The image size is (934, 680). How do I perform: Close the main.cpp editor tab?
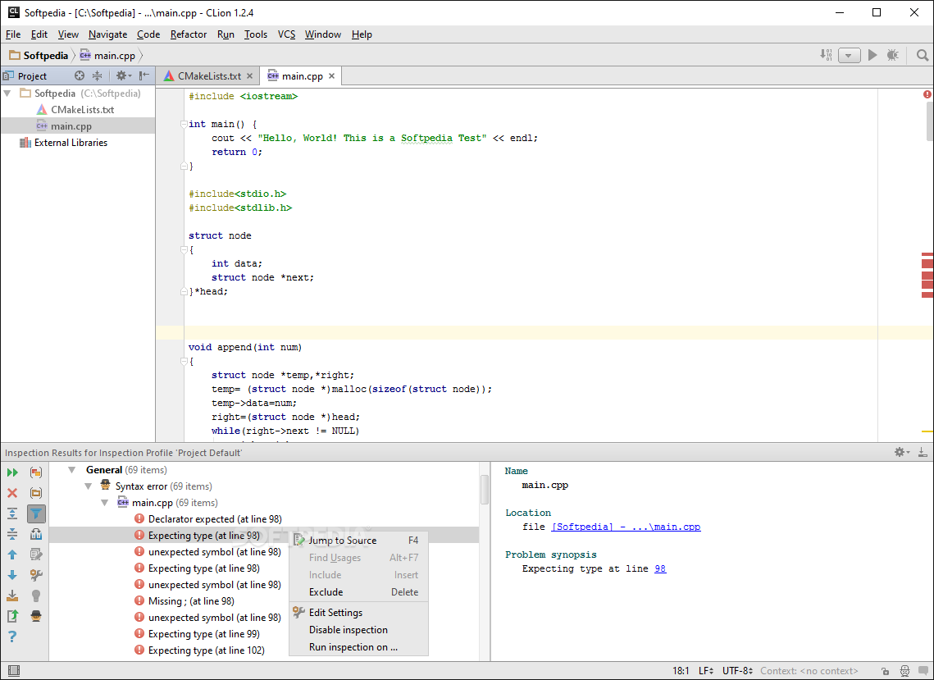click(x=332, y=76)
